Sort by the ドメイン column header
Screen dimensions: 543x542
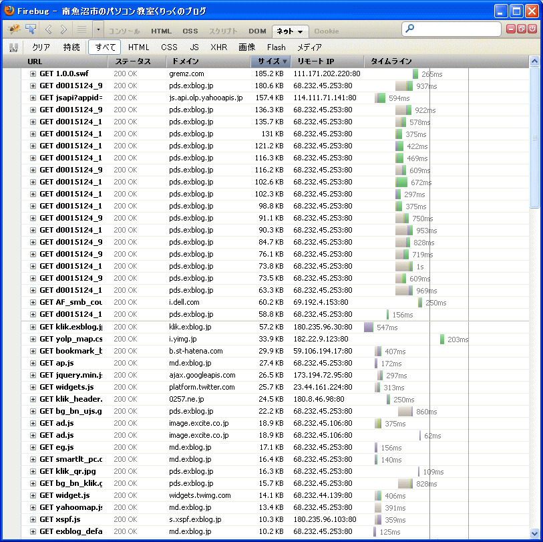point(208,61)
